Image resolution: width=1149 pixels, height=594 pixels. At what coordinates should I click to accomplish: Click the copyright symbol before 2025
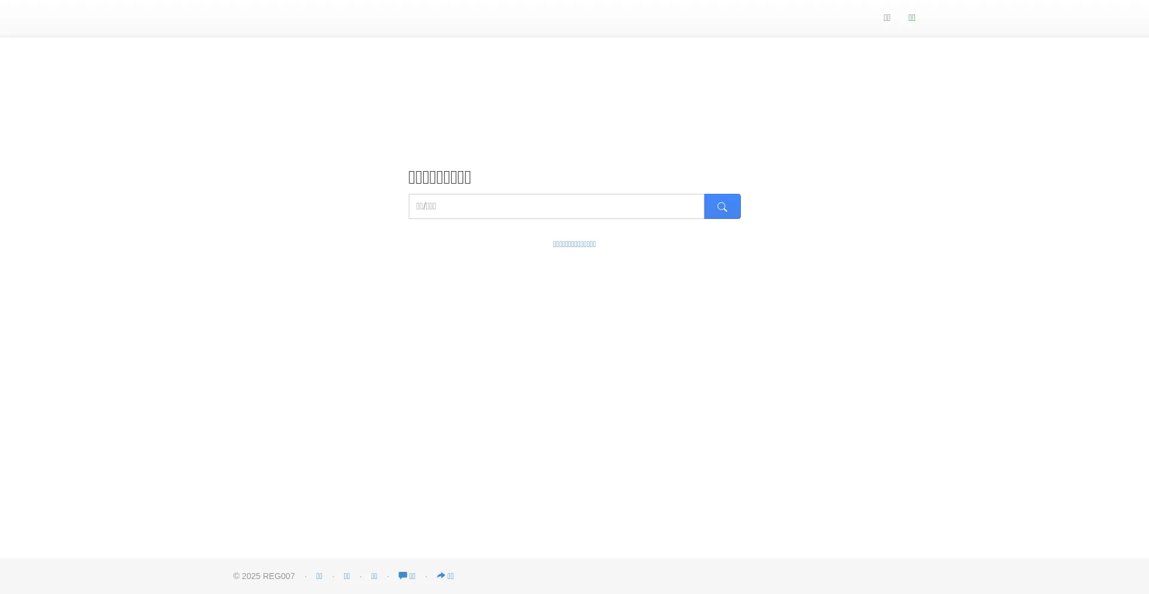236,576
